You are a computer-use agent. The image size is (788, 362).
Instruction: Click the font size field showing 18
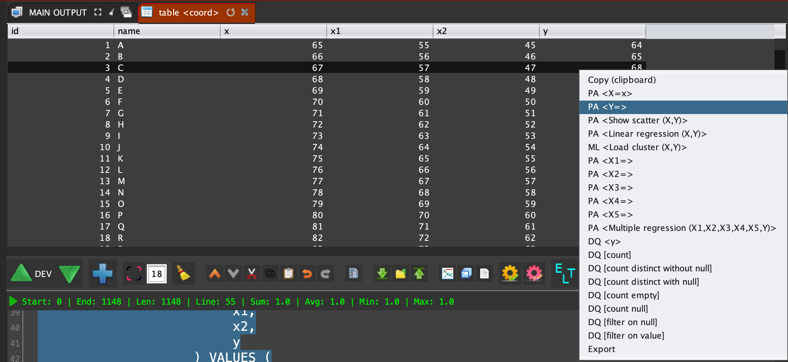(x=157, y=274)
